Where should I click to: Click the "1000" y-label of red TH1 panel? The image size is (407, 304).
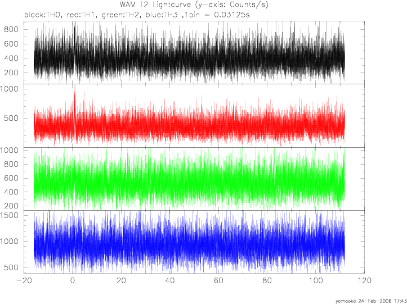tap(9, 89)
